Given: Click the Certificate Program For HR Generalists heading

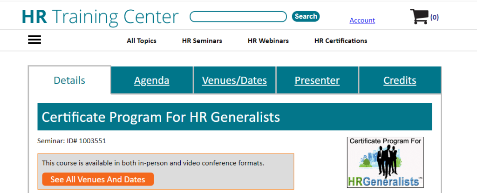Looking at the screenshot, I should pos(161,117).
